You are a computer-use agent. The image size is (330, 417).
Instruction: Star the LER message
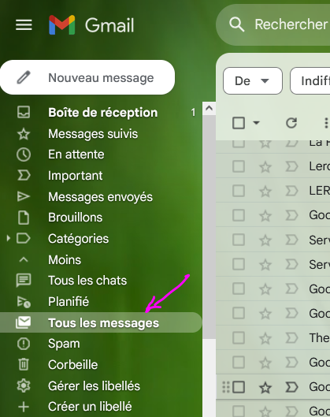265,192
